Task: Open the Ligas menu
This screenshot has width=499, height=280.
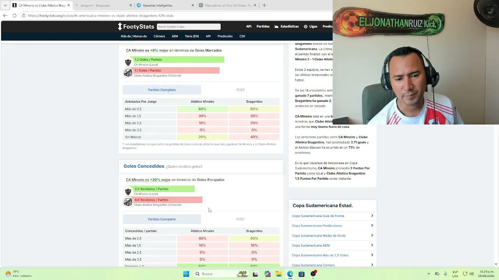Action: point(313,26)
